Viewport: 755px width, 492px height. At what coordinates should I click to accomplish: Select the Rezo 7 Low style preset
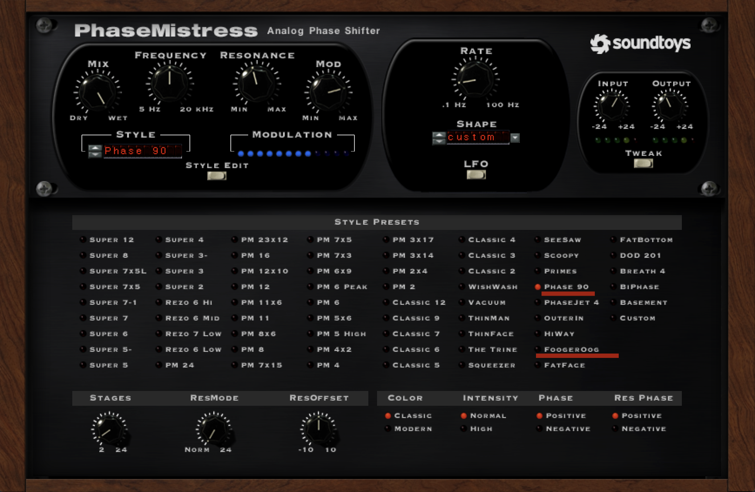click(189, 334)
